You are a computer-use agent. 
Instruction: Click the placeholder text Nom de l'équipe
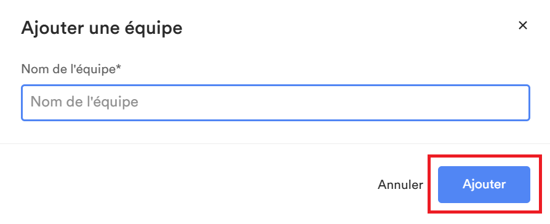(84, 102)
